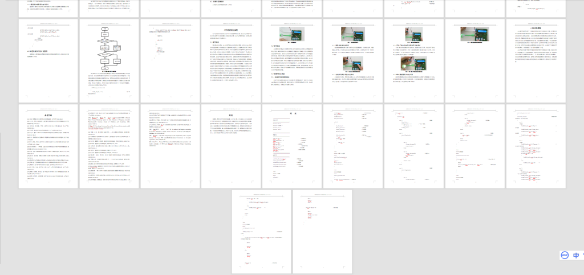Select the references page titled 参考文献
The image size is (584, 275).
point(48,146)
